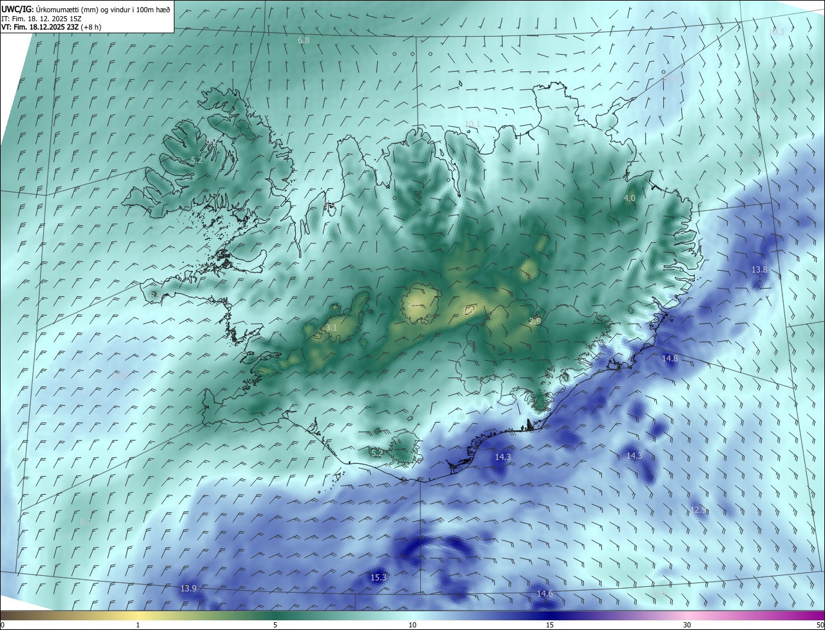Screen dimensions: 825x630
Task: Click the 10.1 value label
Action: [x=472, y=124]
